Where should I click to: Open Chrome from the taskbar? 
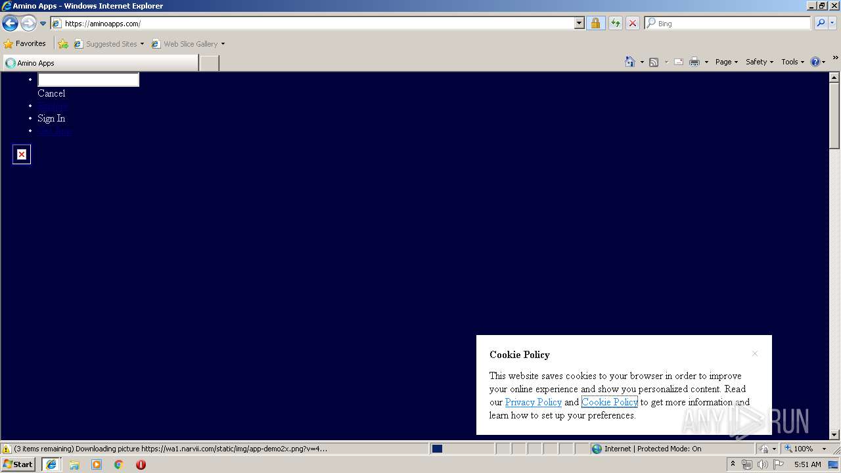click(119, 464)
